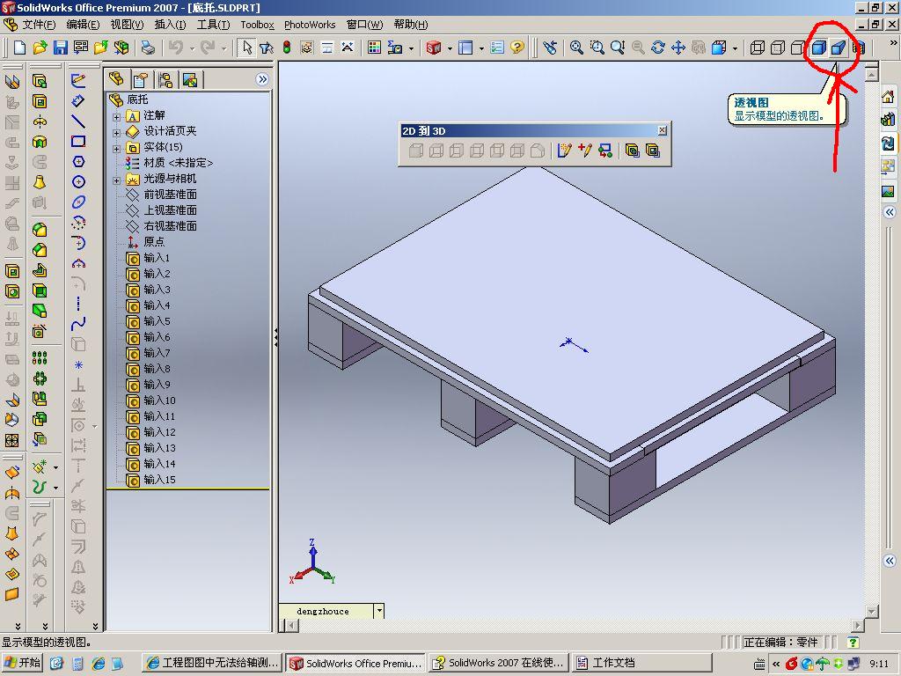The width and height of the screenshot is (901, 676).
Task: Open the 编辑(E) menu
Action: (83, 25)
